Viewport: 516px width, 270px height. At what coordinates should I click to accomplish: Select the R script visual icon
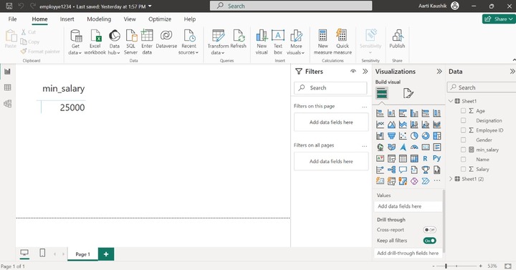(425, 158)
